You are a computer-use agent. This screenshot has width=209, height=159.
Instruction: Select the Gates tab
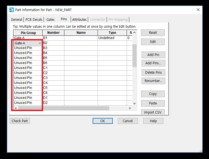(50, 20)
